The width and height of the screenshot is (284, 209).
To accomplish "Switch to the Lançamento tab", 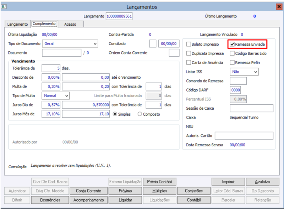I will point(17,24).
